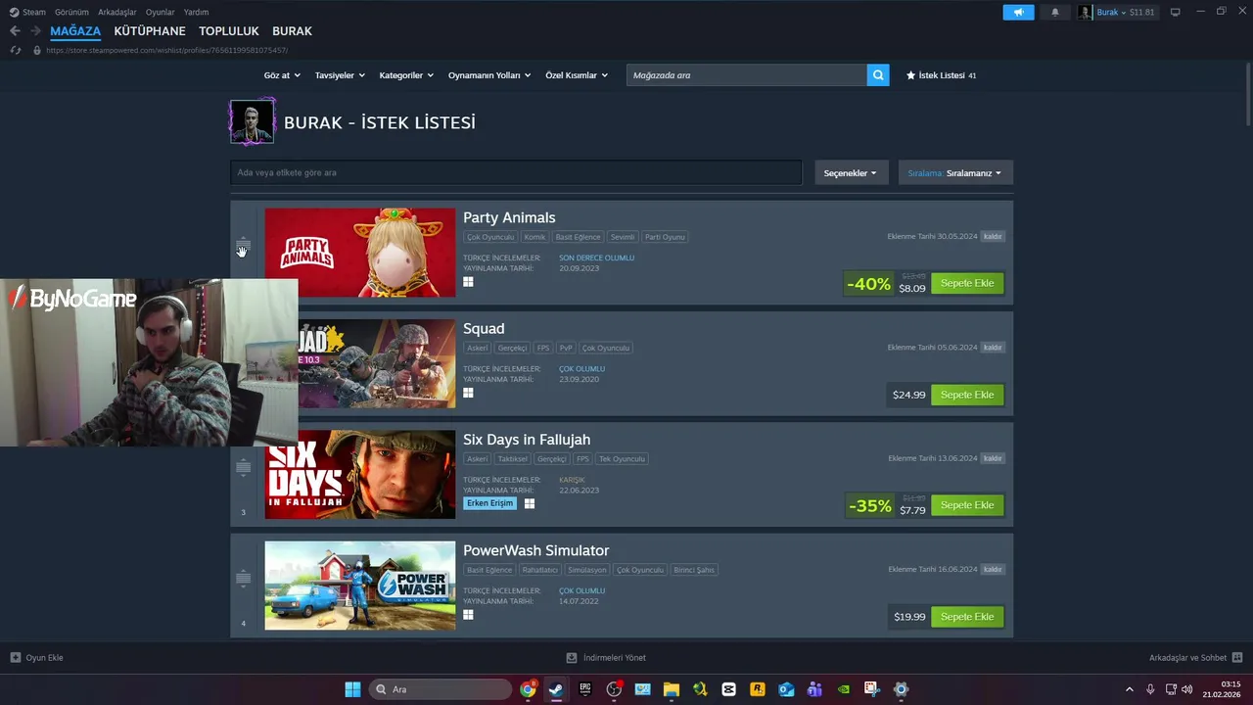Image resolution: width=1253 pixels, height=705 pixels.
Task: Switch to TOPLULUK tab
Action: point(229,31)
